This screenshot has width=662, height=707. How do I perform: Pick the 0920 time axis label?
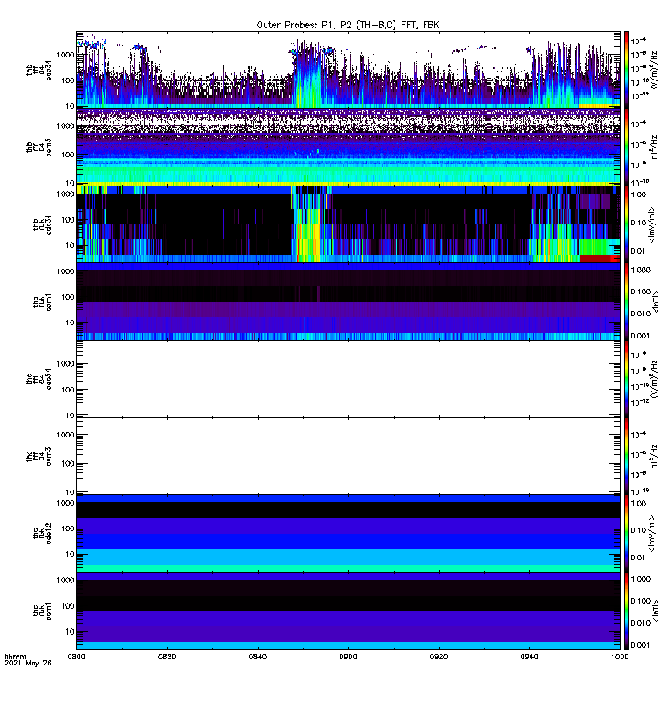coord(439,657)
